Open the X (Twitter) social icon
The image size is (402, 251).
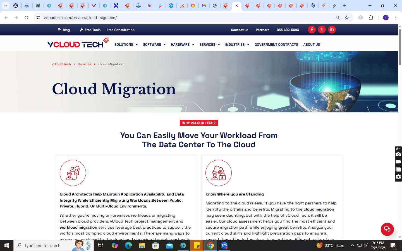322,30
